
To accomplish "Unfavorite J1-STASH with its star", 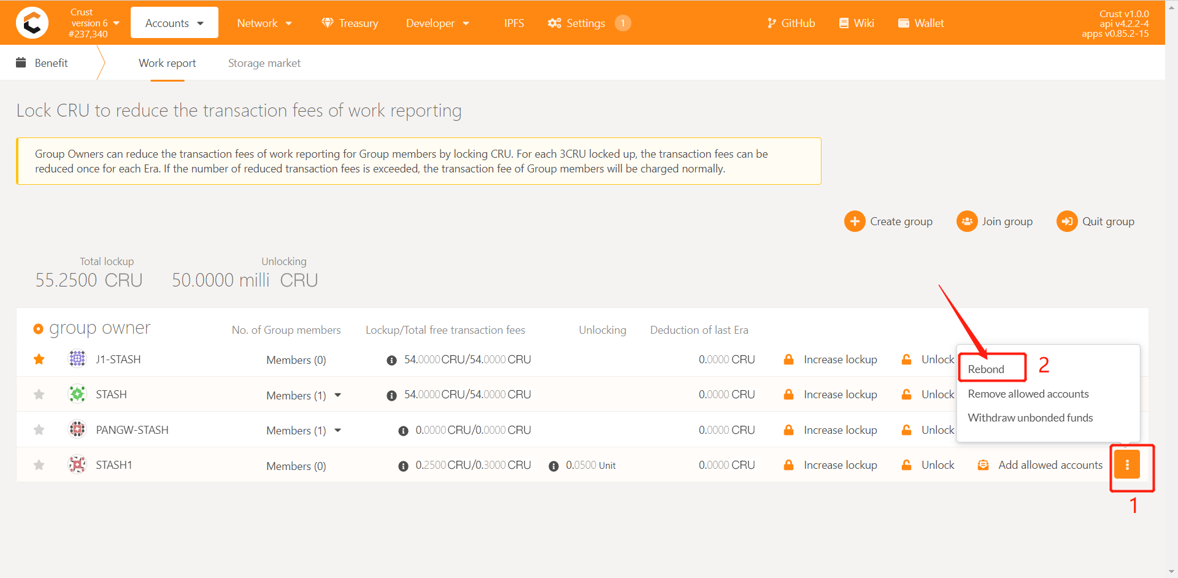I will (x=39, y=359).
